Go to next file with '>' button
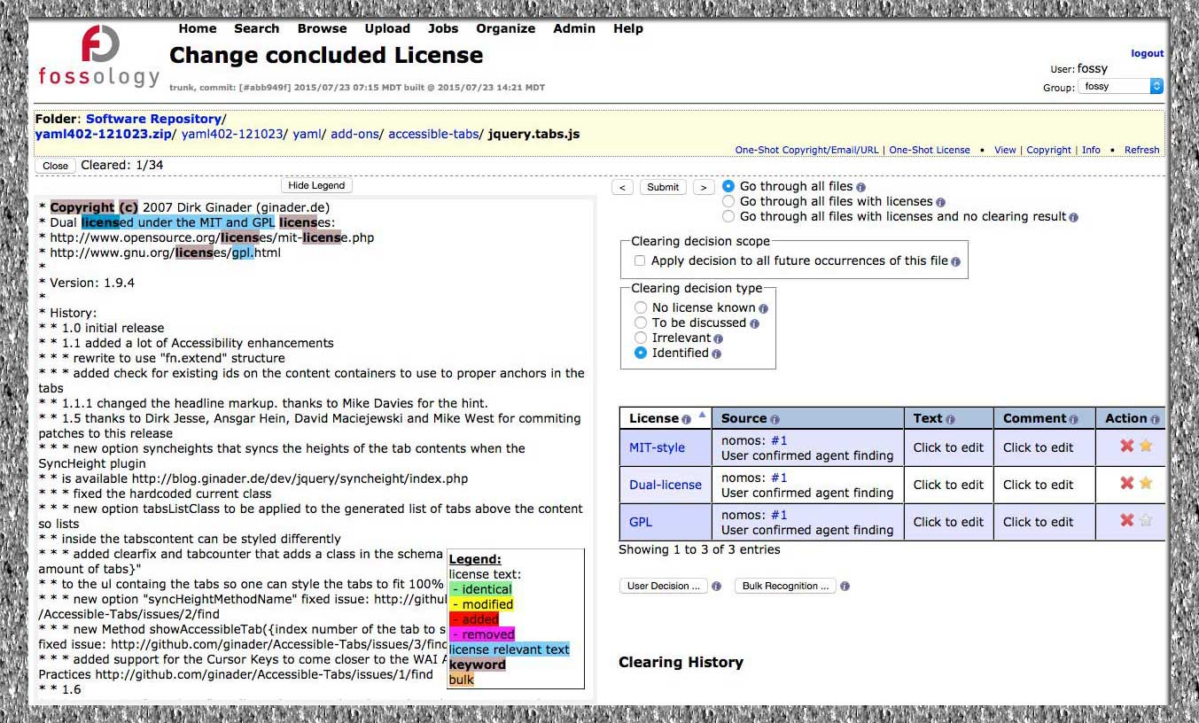This screenshot has height=723, width=1199. pos(704,187)
